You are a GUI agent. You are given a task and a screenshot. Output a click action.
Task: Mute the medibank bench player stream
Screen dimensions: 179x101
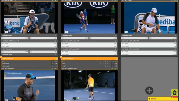pyautogui.click(x=126, y=32)
